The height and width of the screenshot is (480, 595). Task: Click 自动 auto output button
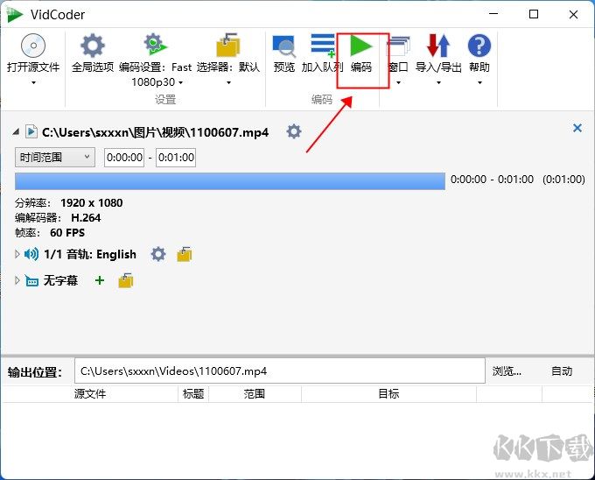[x=562, y=371]
